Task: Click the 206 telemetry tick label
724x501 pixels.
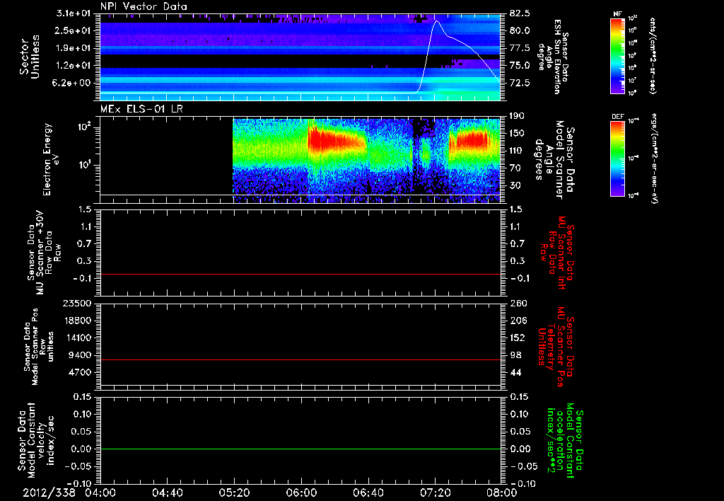Action: click(517, 321)
